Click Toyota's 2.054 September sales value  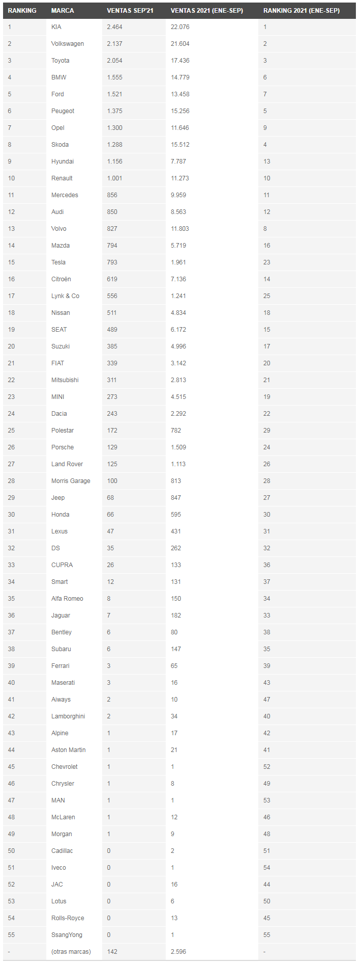114,61
